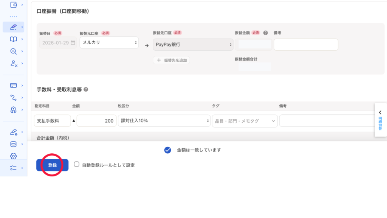Click help icon beside 手数料・受取利息等
387x218 pixels.
[x=86, y=90]
